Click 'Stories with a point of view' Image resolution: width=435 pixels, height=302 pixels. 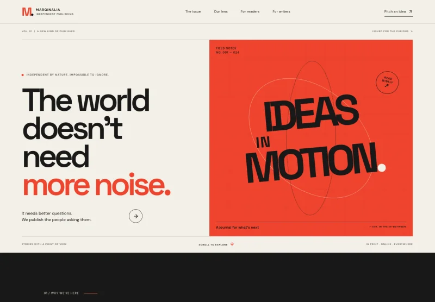tap(44, 244)
